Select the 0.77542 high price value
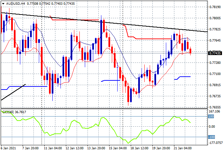Viewport: 223px width, 152px height. click(x=45, y=4)
